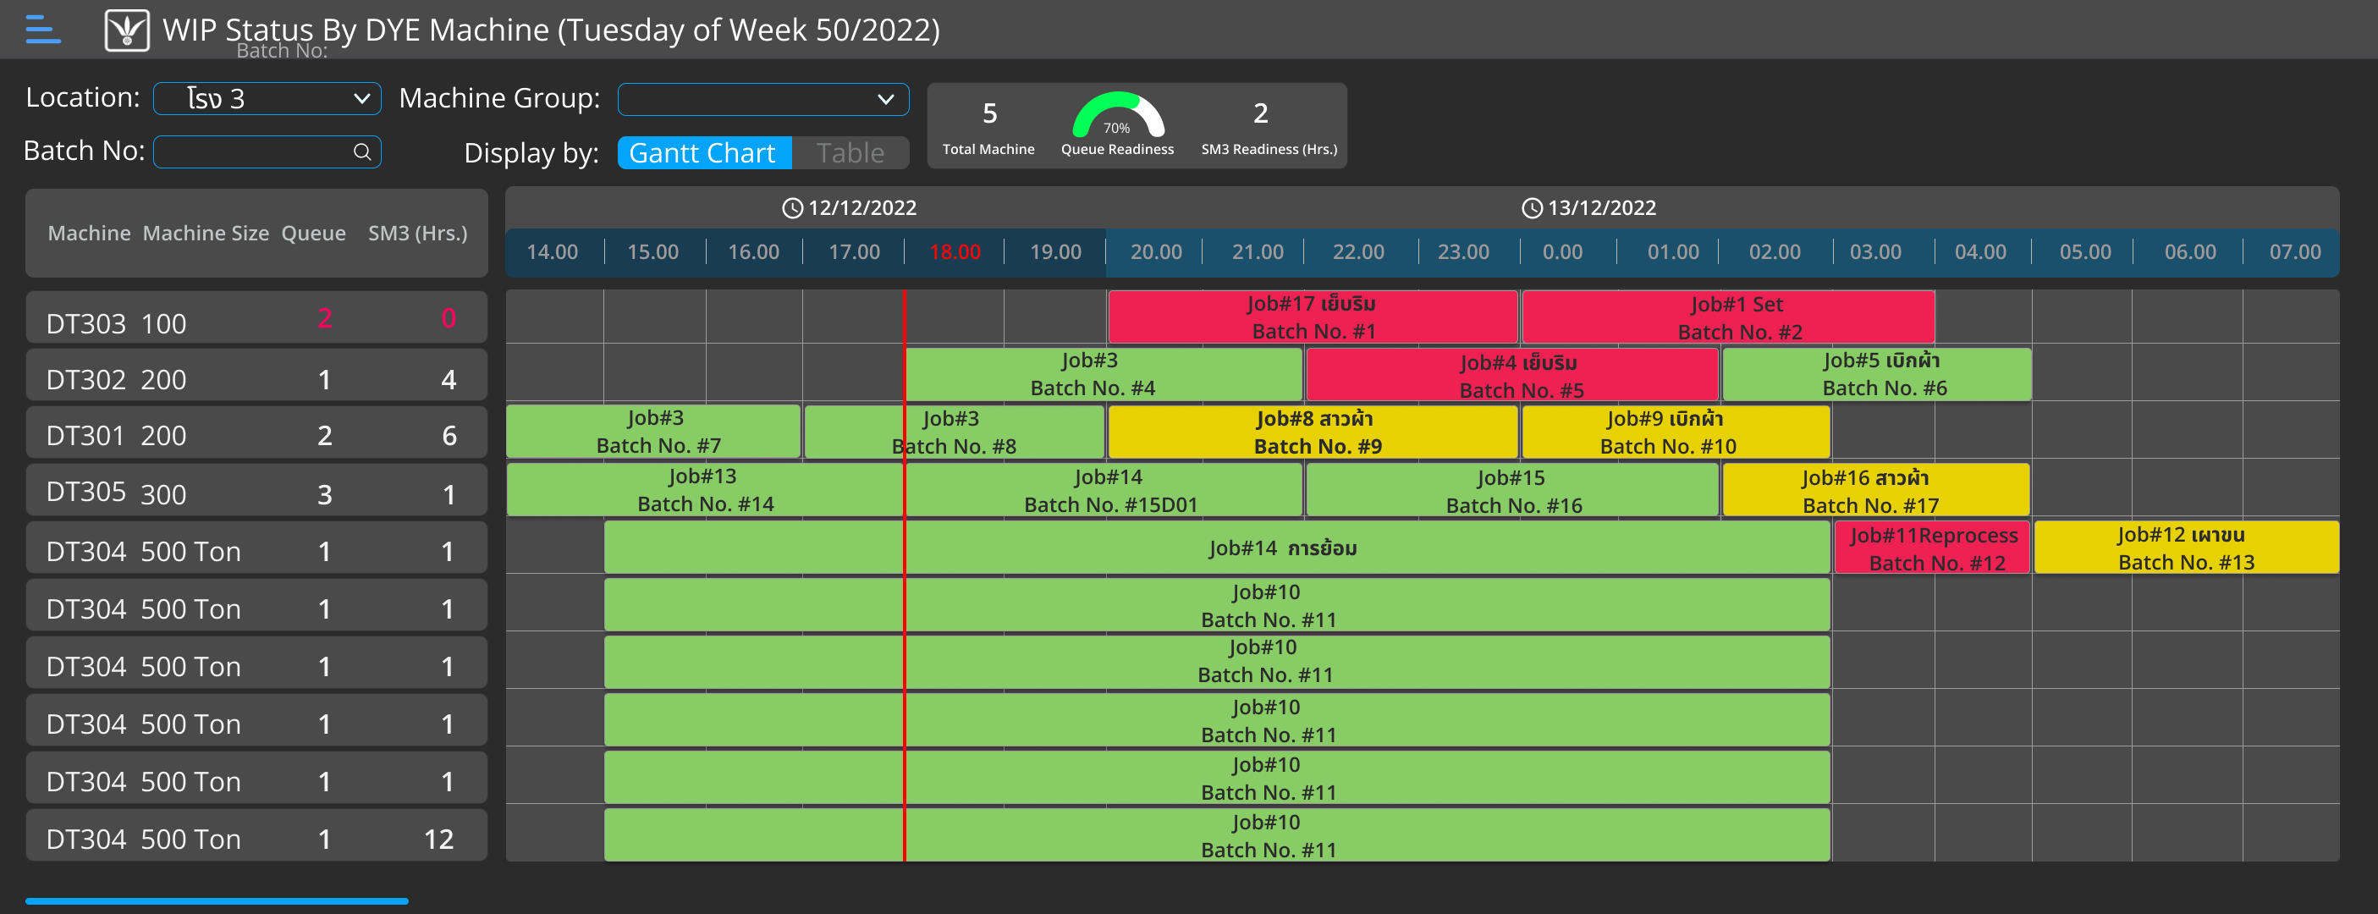Click the app logo icon
The image size is (2378, 914).
click(x=126, y=30)
